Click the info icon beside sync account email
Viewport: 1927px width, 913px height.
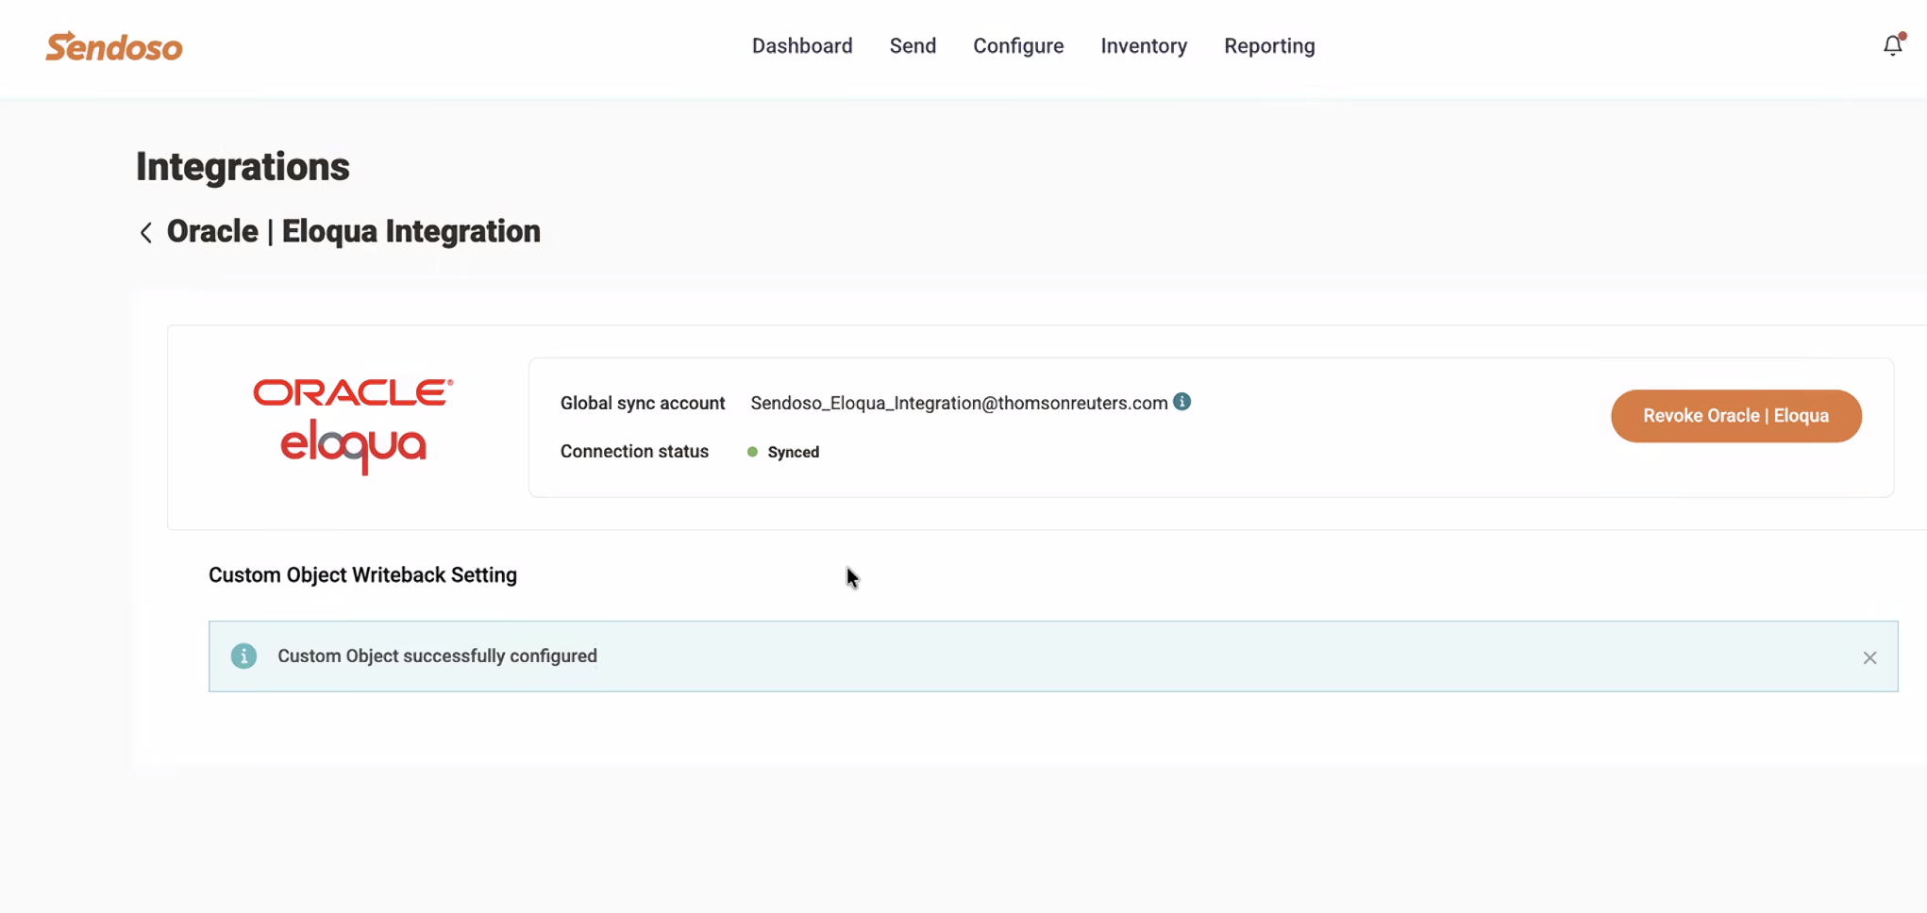coord(1181,402)
